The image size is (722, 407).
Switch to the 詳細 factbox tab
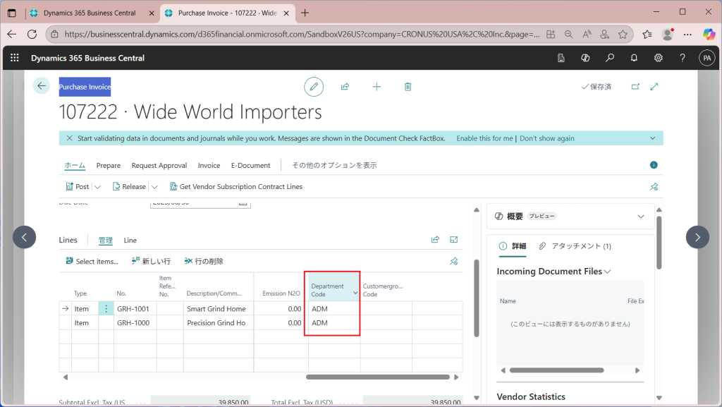click(513, 246)
